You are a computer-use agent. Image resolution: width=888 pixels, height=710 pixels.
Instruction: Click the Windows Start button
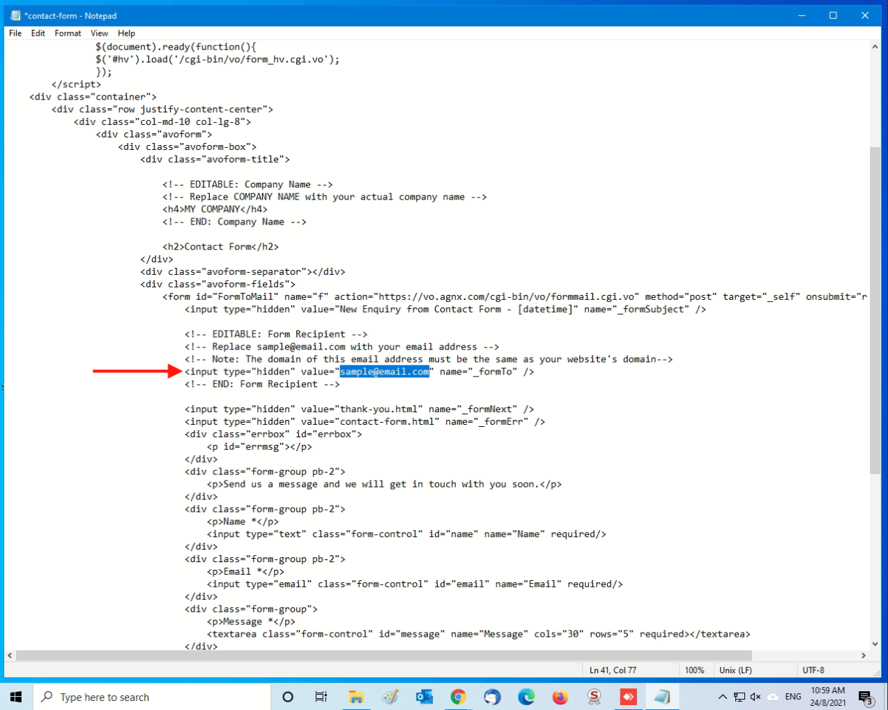(16, 697)
